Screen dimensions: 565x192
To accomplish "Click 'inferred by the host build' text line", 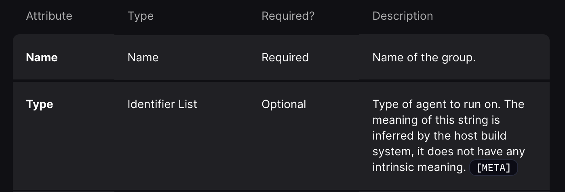I will (439, 136).
